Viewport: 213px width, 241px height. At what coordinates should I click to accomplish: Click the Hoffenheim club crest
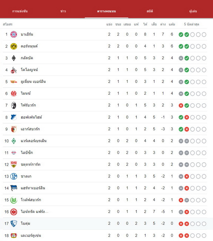pyautogui.click(x=14, y=117)
